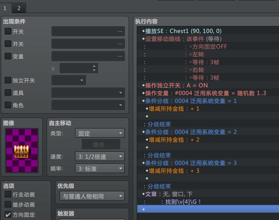Select empty line under 增减所持金钱 + 1
Screen dimensions: 279x220
coord(208,116)
